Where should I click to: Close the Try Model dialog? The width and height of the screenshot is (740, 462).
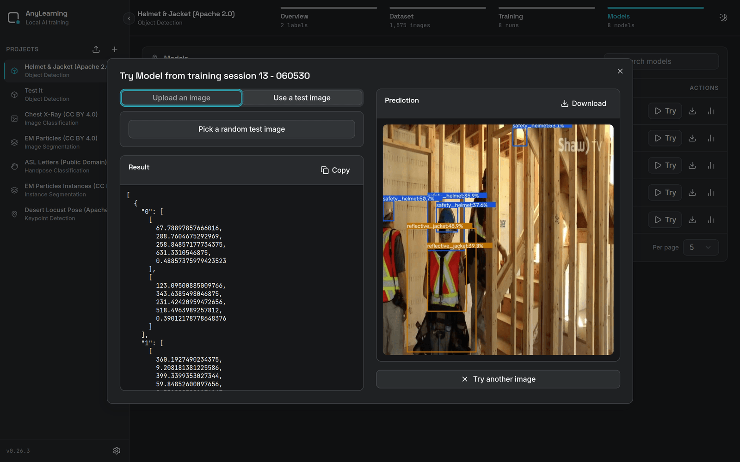click(x=620, y=71)
